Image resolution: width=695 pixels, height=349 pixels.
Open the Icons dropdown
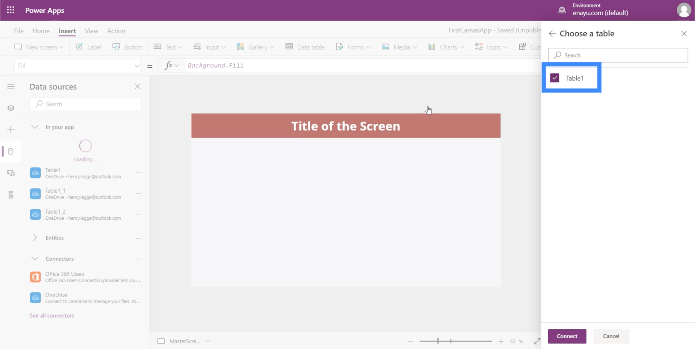(491, 47)
